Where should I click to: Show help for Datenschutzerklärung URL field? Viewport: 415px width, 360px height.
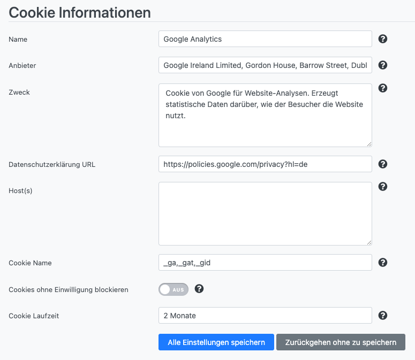click(x=383, y=164)
